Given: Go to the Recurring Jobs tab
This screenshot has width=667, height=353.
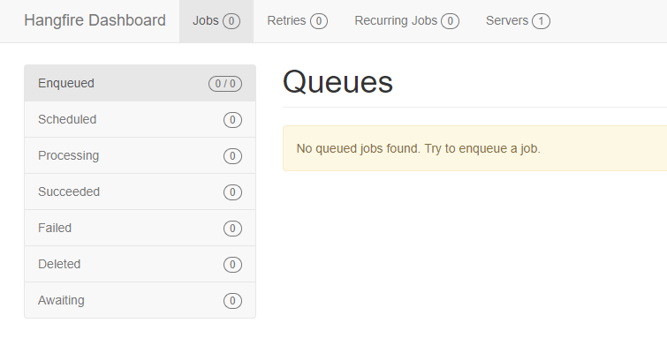Looking at the screenshot, I should coord(406,21).
